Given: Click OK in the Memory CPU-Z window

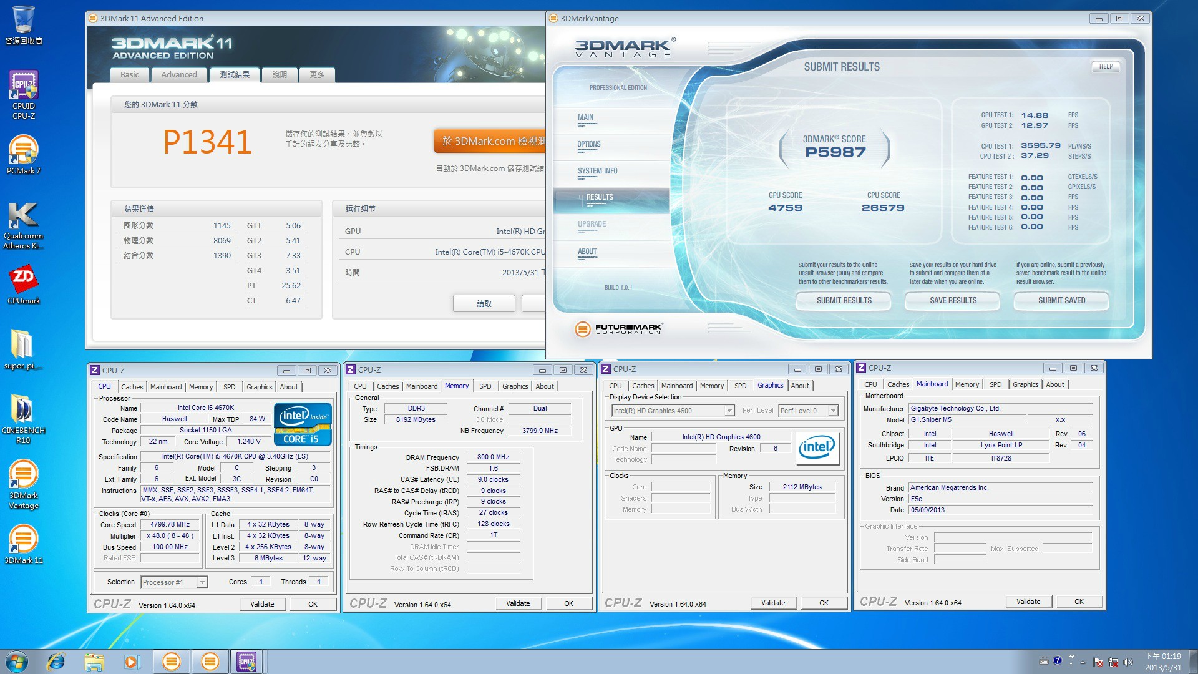Looking at the screenshot, I should (x=568, y=603).
